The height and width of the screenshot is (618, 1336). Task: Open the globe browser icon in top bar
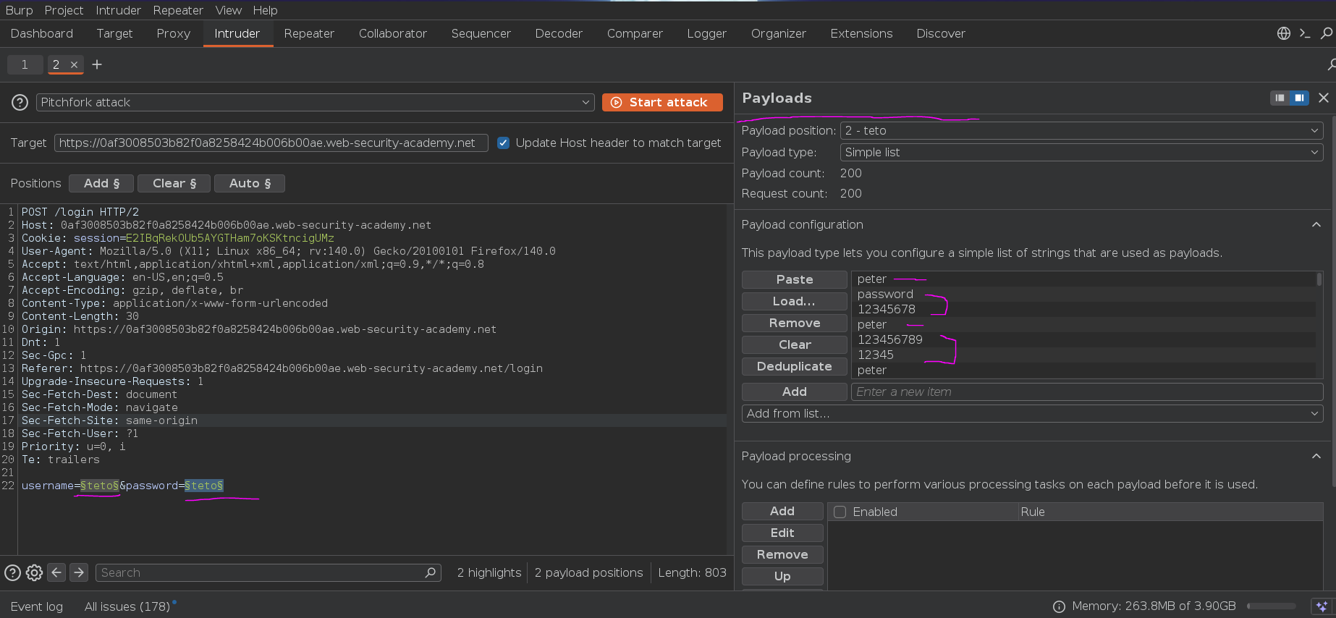tap(1284, 33)
